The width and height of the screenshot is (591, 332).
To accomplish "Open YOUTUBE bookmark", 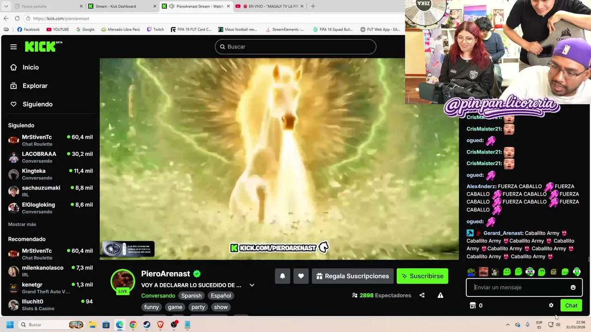I will click(57, 30).
